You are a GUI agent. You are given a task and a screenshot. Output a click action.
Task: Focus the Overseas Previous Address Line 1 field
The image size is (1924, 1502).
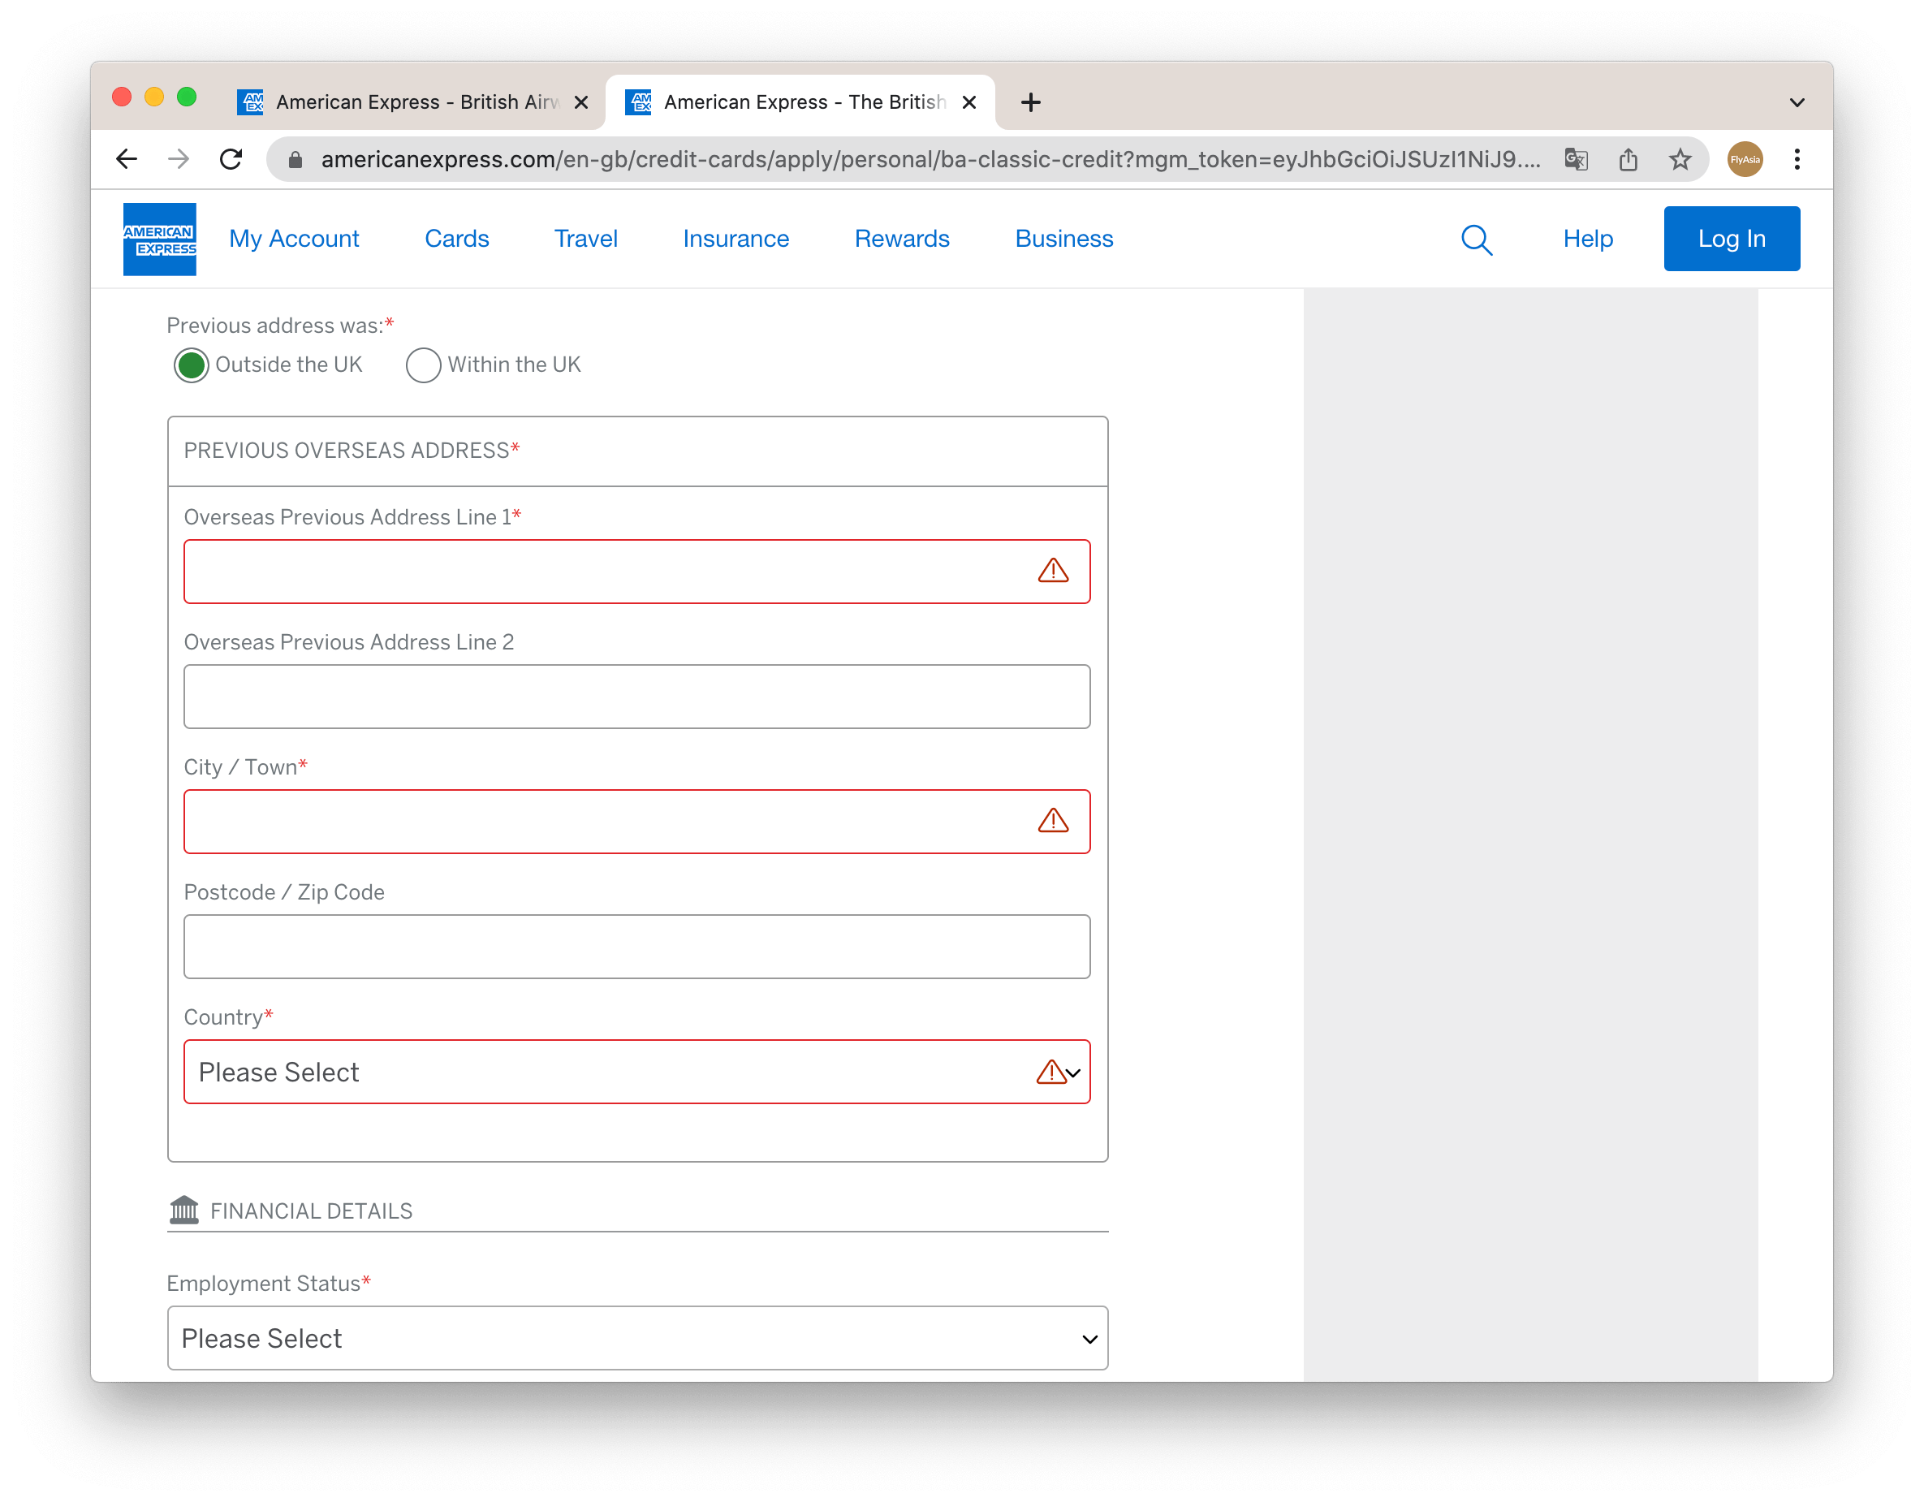click(637, 571)
